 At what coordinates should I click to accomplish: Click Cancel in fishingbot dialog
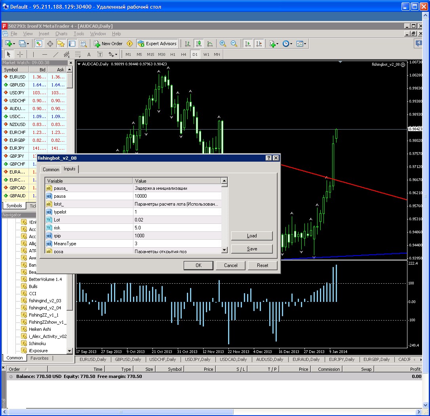pos(230,265)
